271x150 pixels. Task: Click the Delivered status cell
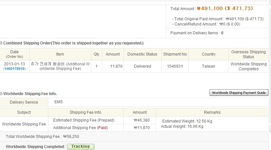(142, 66)
